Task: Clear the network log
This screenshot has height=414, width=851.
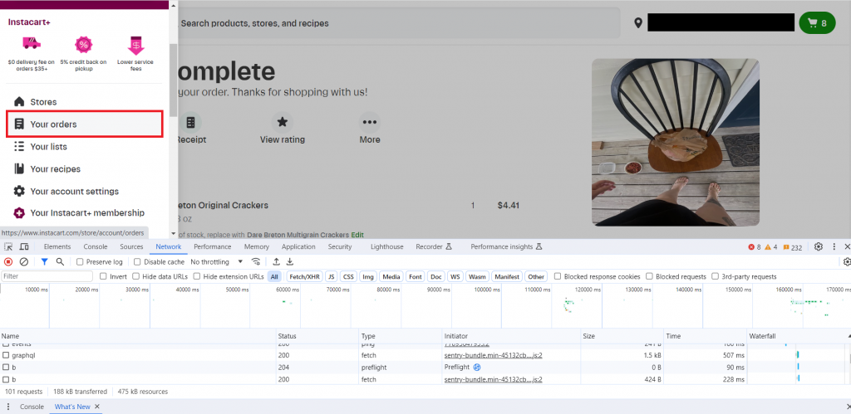Action: pos(24,261)
